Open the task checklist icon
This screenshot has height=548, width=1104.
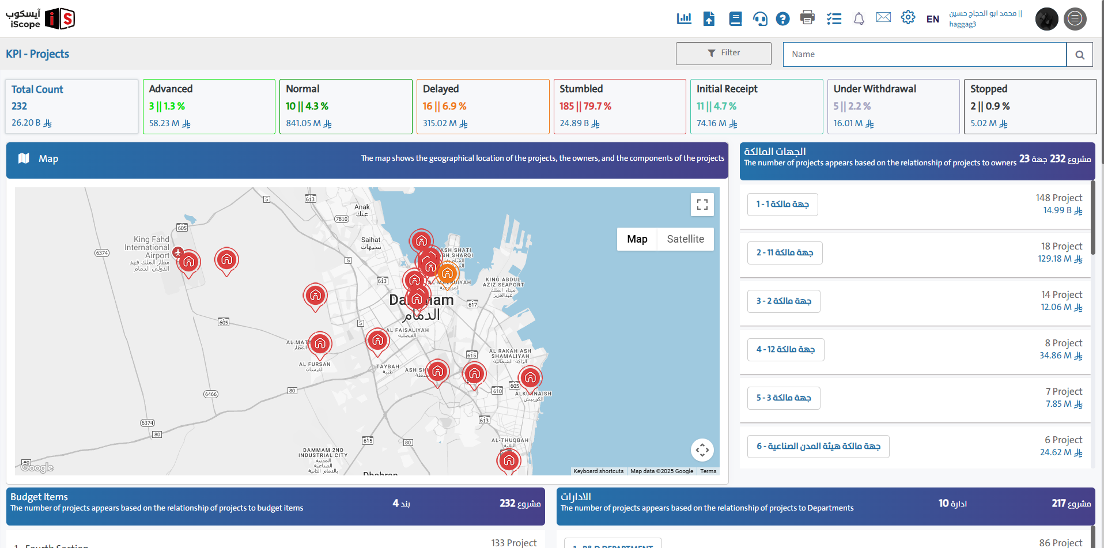(x=834, y=19)
